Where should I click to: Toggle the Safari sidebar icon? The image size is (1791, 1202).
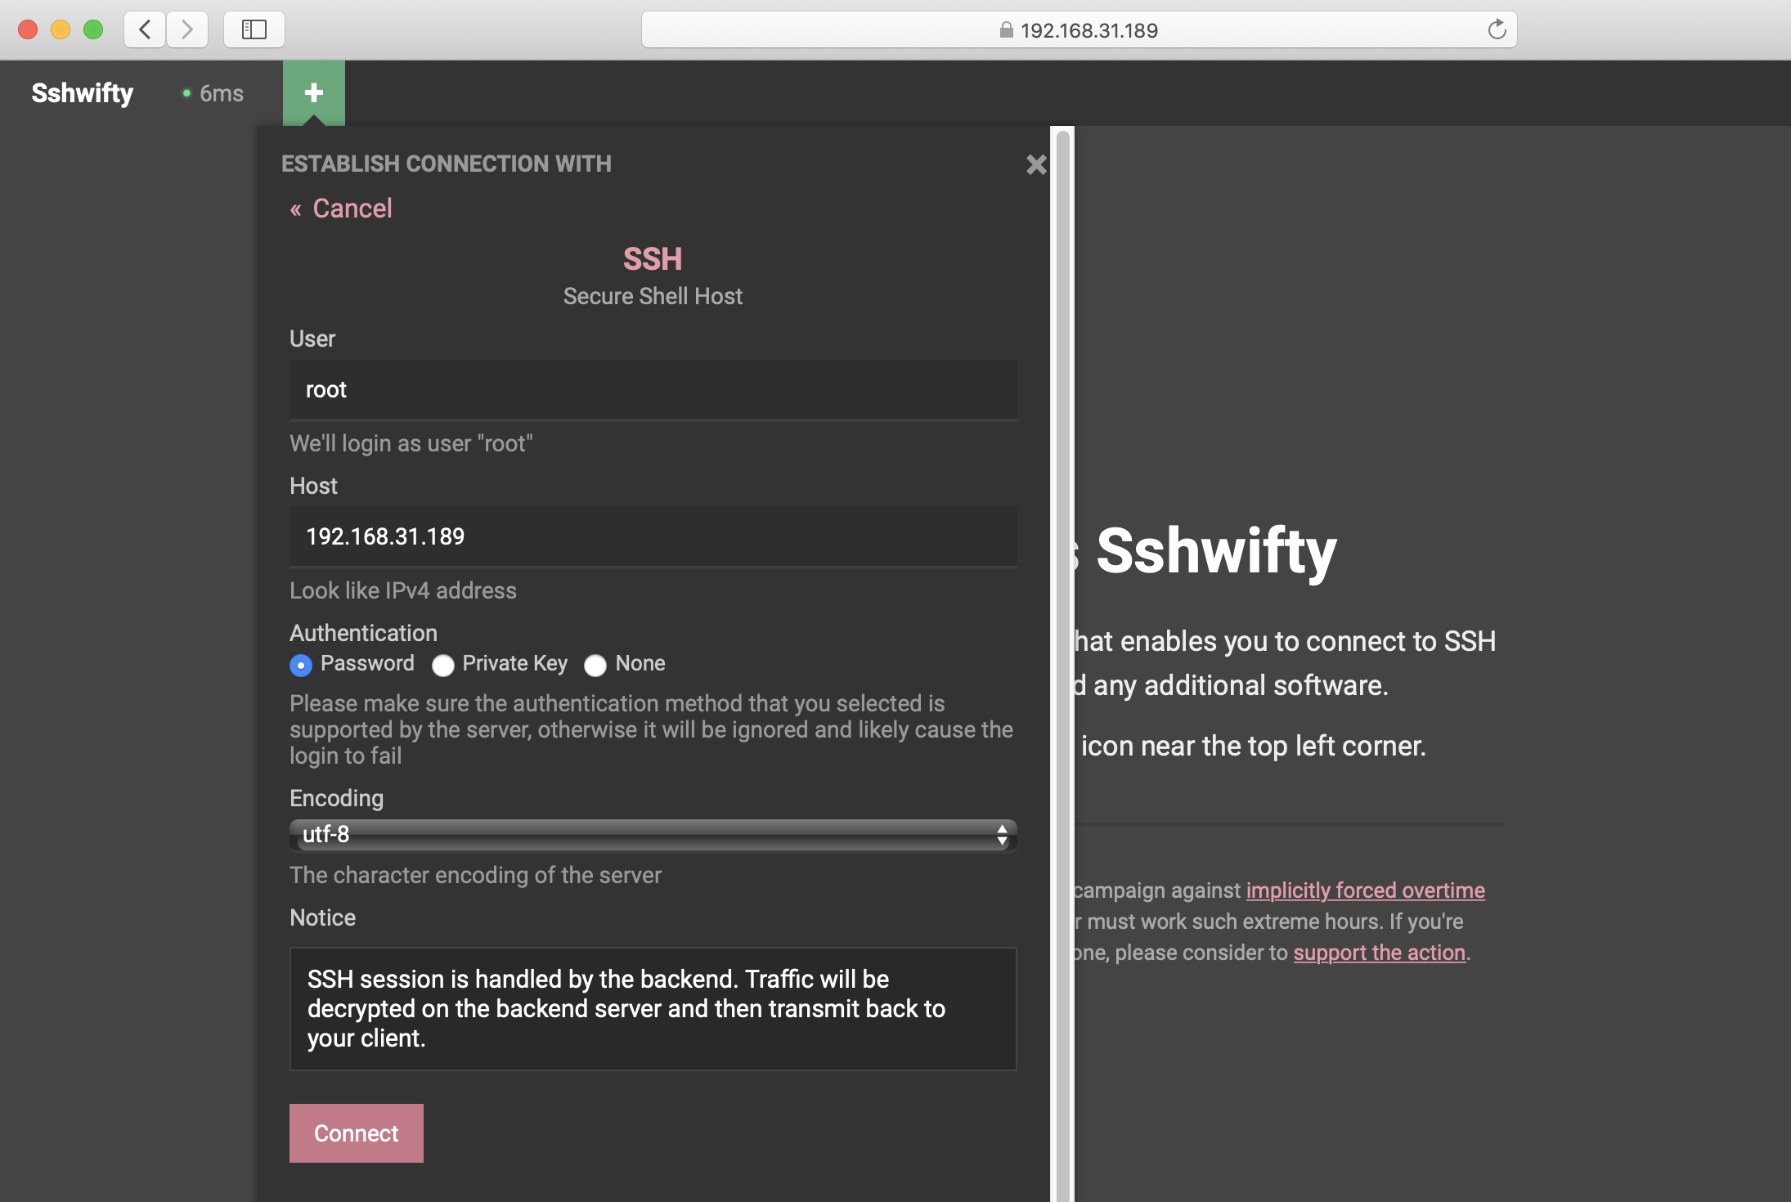point(254,30)
